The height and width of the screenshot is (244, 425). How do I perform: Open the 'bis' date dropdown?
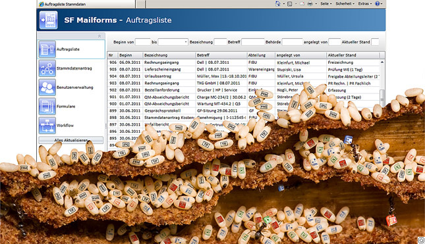(186, 42)
